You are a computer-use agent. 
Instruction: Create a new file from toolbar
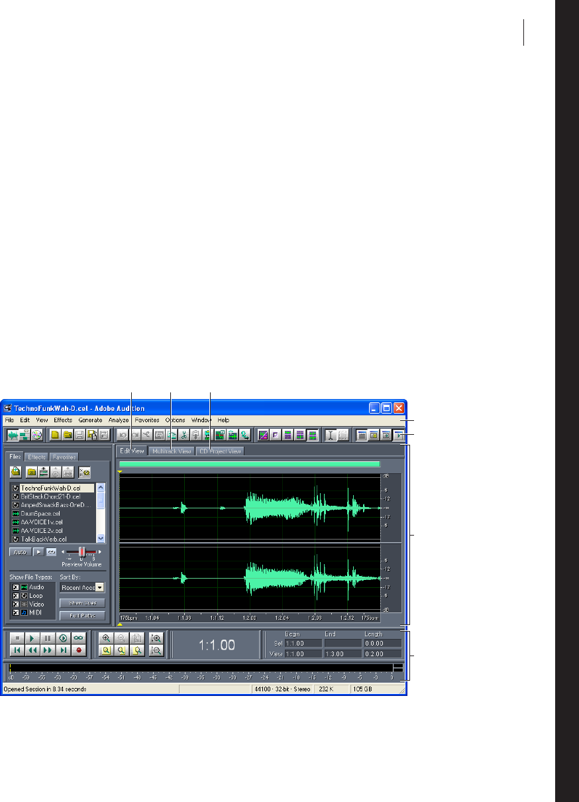click(56, 435)
